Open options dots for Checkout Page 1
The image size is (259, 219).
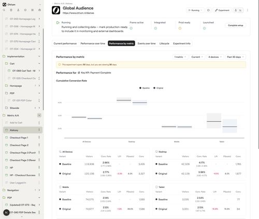(39, 137)
